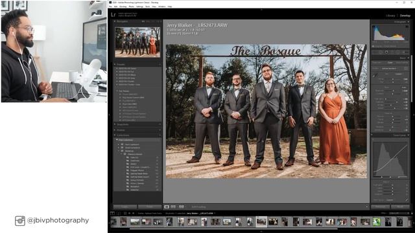The width and height of the screenshot is (415, 233).
Task: Switch to the Develop module
Action: coord(405,16)
